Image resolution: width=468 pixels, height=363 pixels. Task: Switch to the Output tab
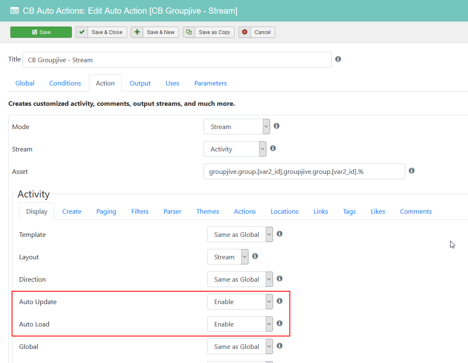click(x=140, y=83)
